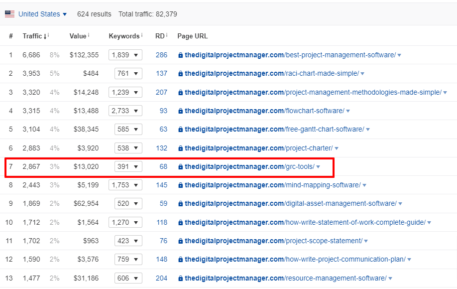Open the resource-management-software page link

click(286, 278)
